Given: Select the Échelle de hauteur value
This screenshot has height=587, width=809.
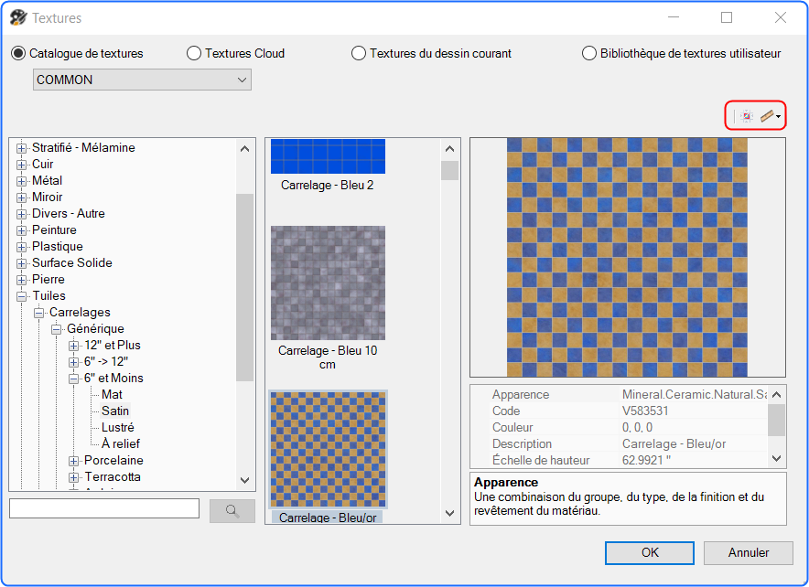Looking at the screenshot, I should coord(646,460).
